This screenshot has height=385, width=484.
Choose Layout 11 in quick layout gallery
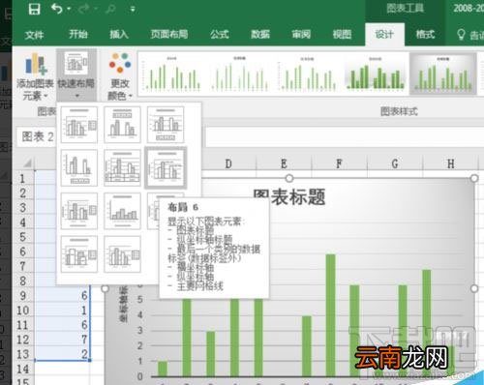(122, 254)
